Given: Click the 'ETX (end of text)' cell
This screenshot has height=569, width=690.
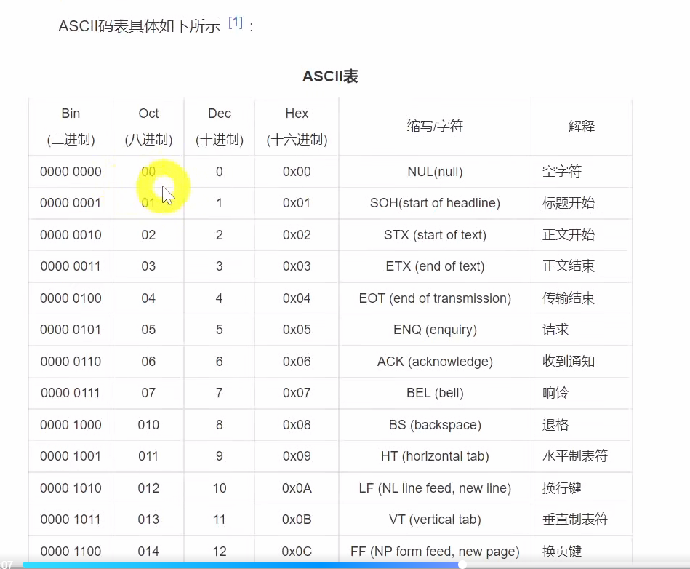Looking at the screenshot, I should 435,266.
